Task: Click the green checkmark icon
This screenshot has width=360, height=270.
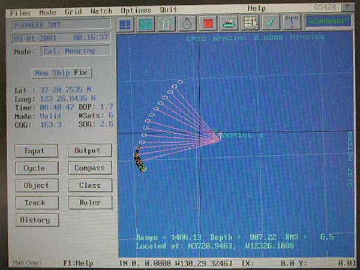Action: point(271,23)
